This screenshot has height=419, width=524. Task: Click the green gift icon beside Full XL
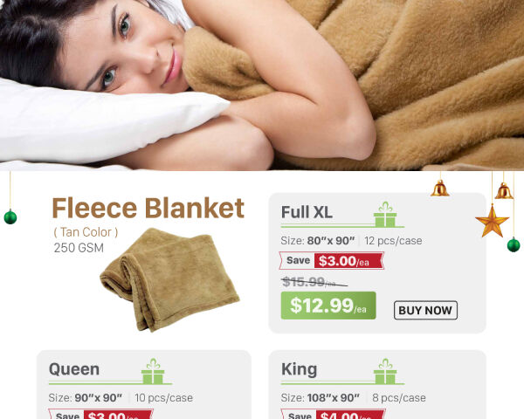point(385,215)
